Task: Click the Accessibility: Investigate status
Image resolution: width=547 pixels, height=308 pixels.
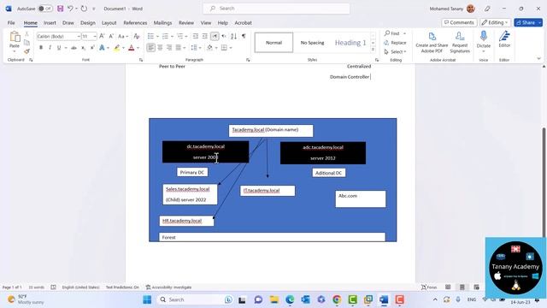Action: [x=168, y=287]
